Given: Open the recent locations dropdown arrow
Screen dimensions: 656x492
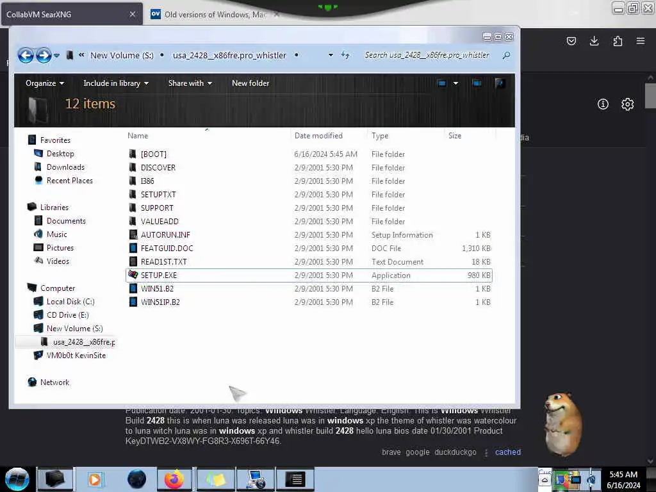Looking at the screenshot, I should click(57, 55).
